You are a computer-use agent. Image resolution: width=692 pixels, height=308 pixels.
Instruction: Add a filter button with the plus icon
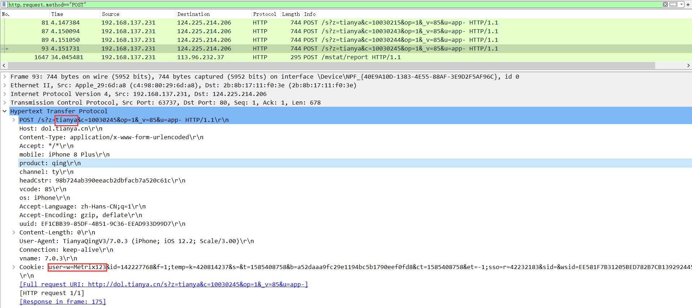pos(688,4)
